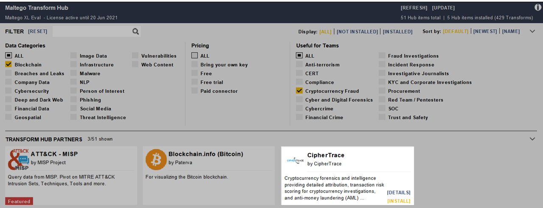Viewport: 543px width, 208px height.
Task: Click the search magnifier icon
Action: coord(135,31)
